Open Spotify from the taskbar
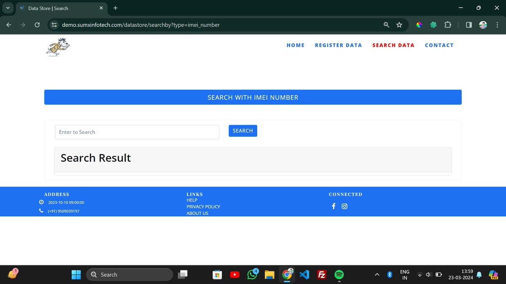Screen dimensions: 506x284 (339, 275)
